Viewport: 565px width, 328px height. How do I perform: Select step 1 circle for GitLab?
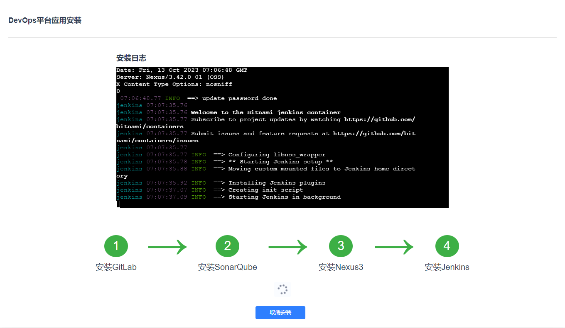[116, 246]
